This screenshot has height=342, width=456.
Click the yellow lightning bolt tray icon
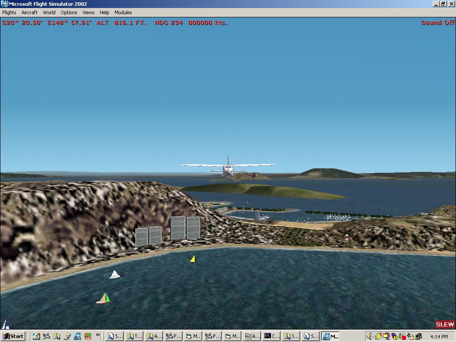pyautogui.click(x=378, y=337)
